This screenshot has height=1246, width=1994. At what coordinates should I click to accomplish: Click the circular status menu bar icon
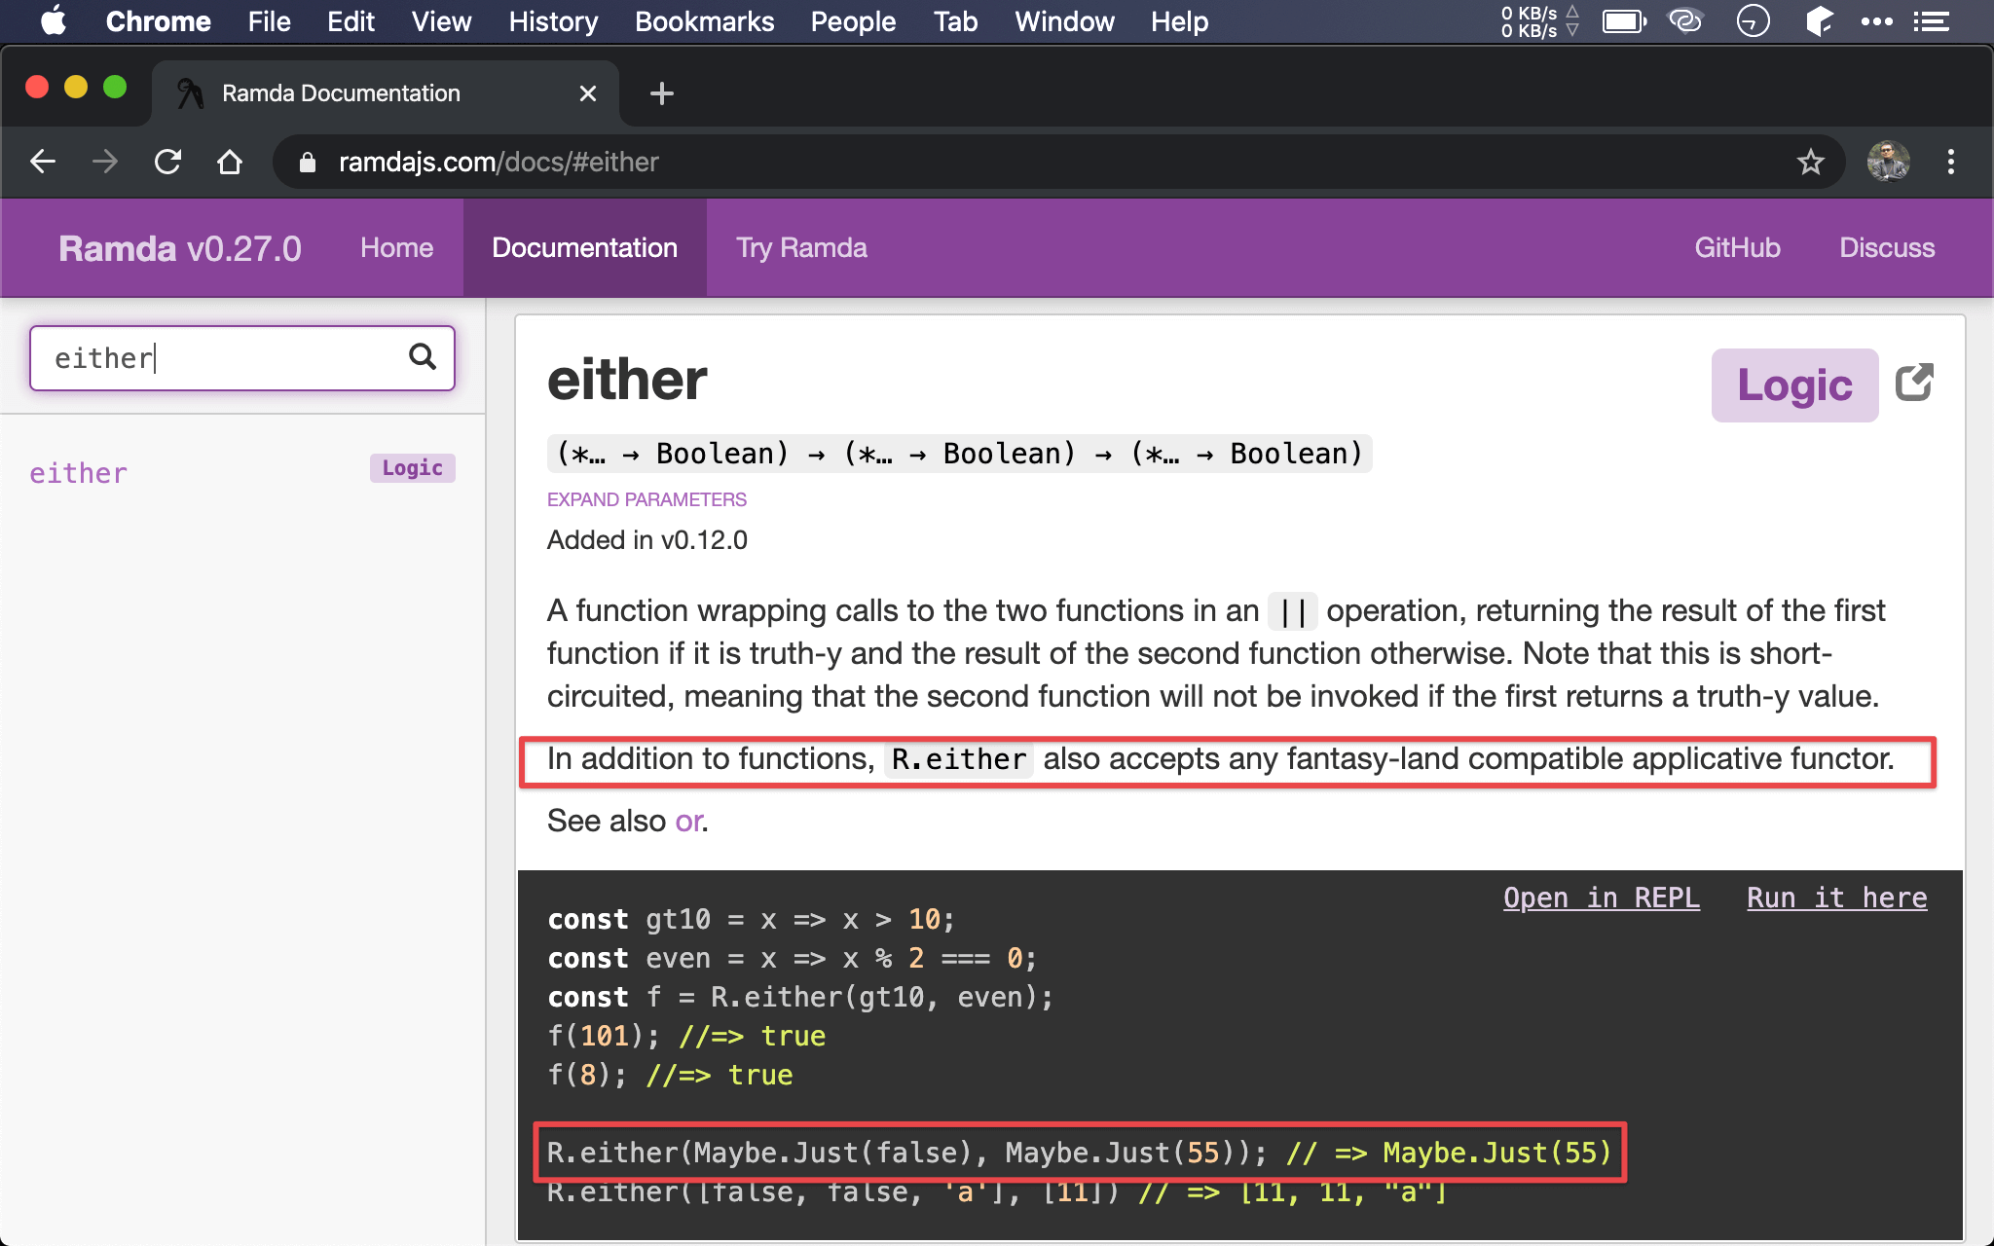(x=1753, y=20)
